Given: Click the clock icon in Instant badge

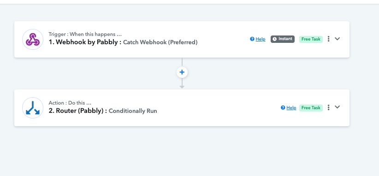Looking at the screenshot, I should [275, 39].
